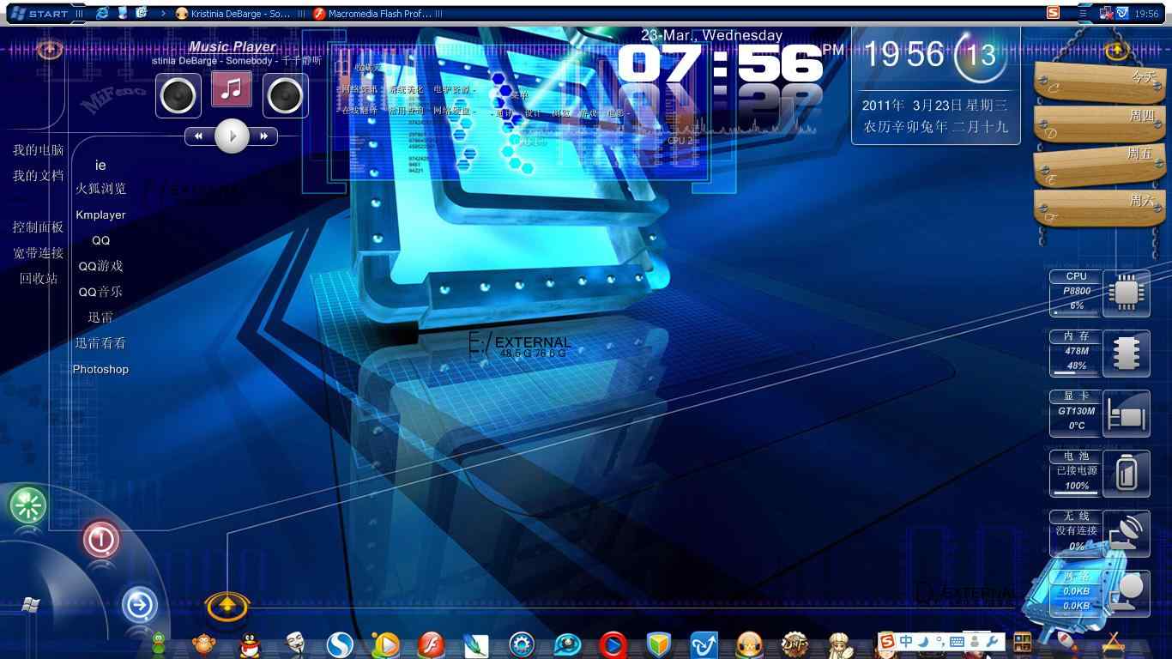1172x659 pixels.
Task: Click the red power orb button
Action: point(100,539)
